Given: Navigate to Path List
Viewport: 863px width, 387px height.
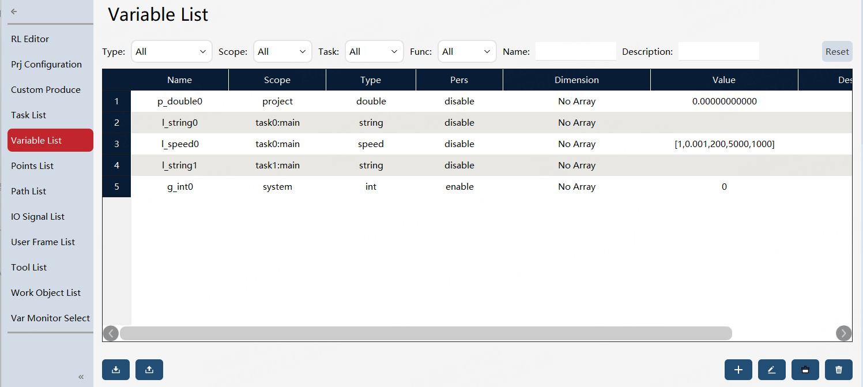Looking at the screenshot, I should point(50,191).
